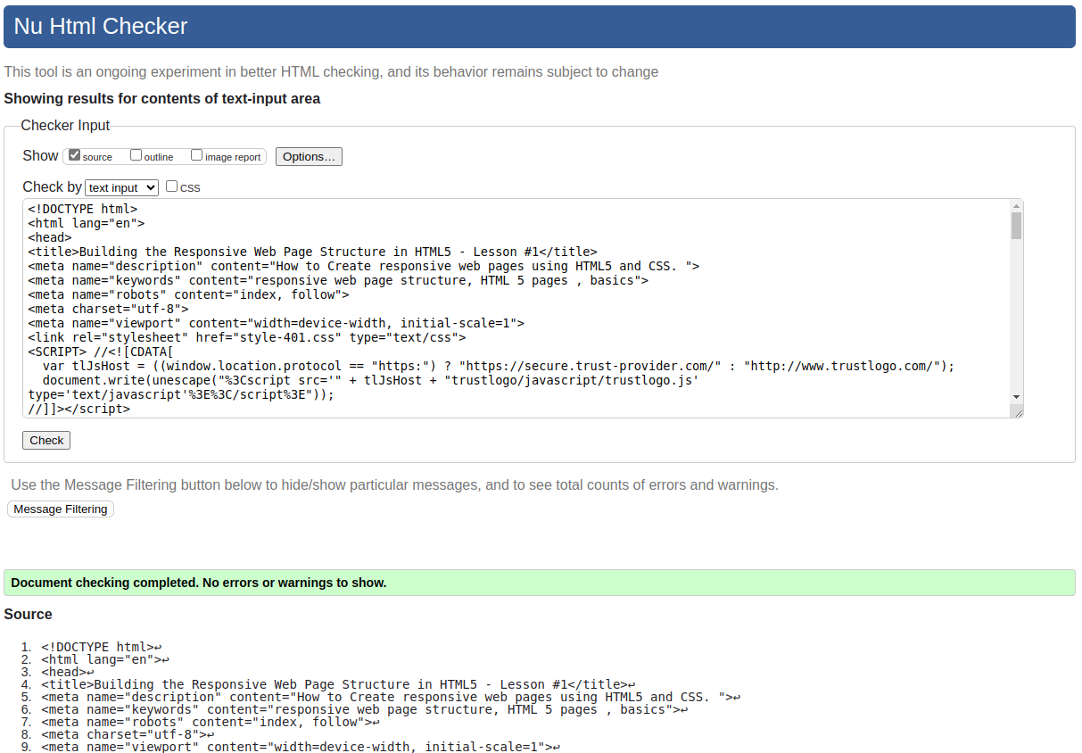This screenshot has height=753, width=1082.
Task: Select source line 5 meta description
Action: click(391, 697)
